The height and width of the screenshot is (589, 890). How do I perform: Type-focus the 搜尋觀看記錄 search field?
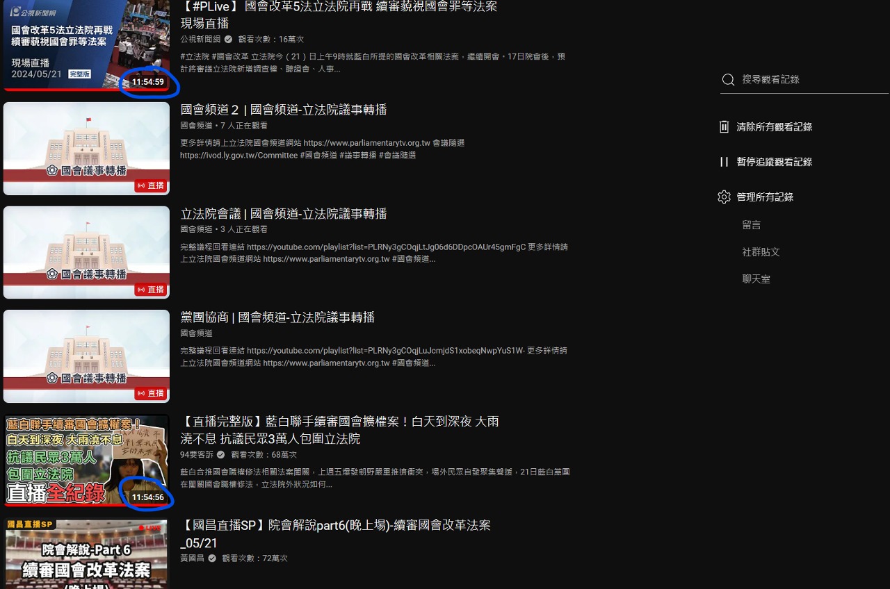pos(804,80)
